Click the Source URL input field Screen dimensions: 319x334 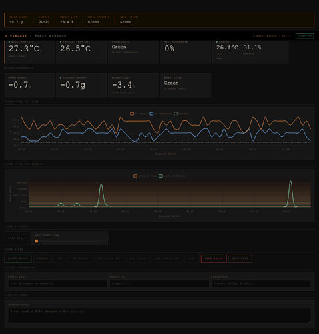pos(159,283)
